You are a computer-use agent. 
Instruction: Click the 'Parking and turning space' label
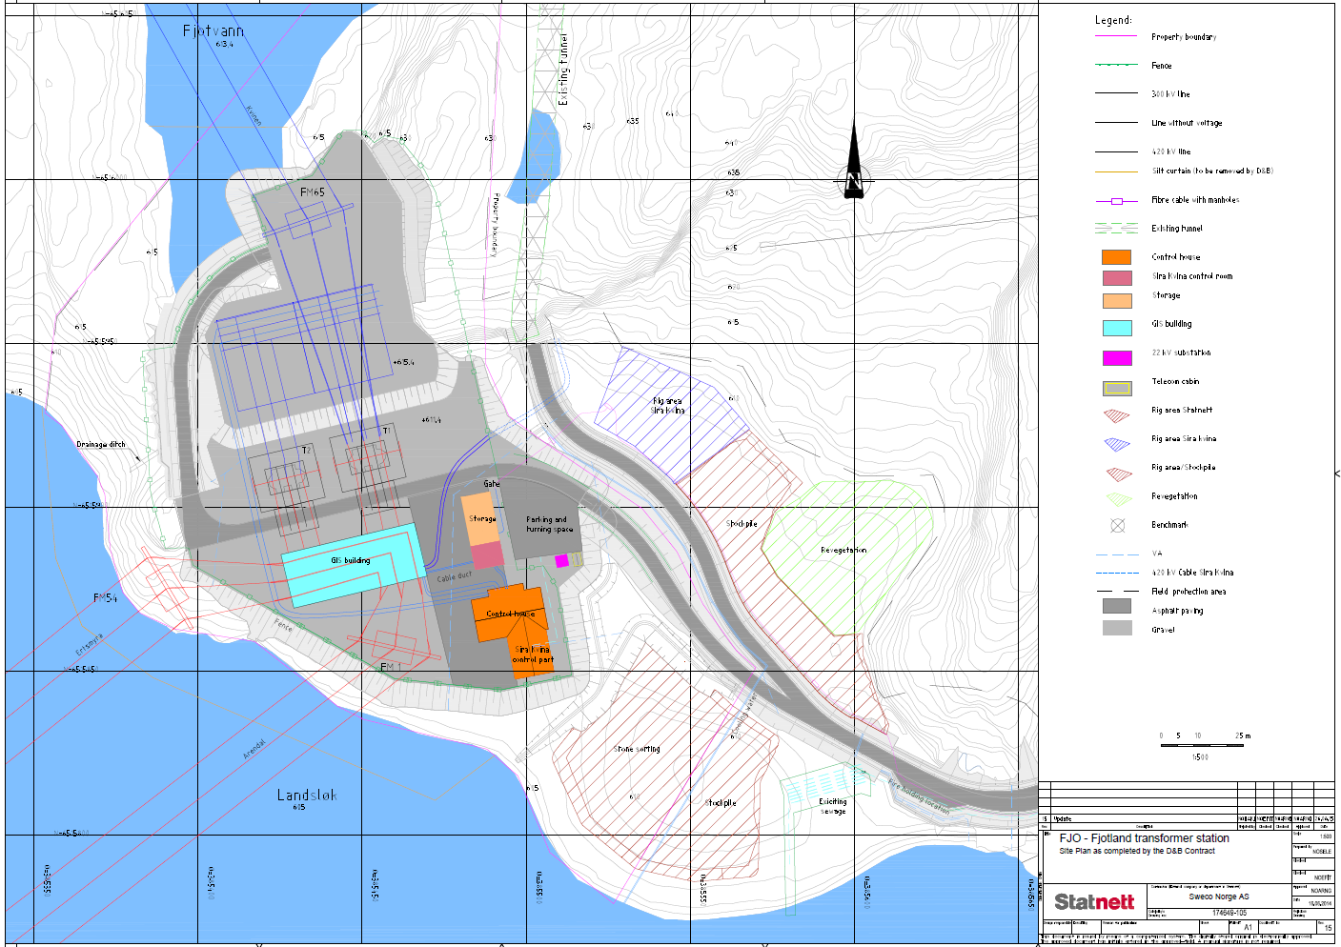550,525
